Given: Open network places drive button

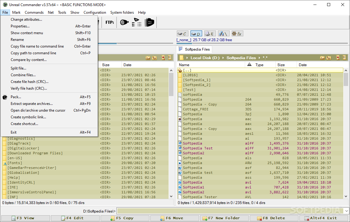Looking at the screenshot, I should coord(224,34).
